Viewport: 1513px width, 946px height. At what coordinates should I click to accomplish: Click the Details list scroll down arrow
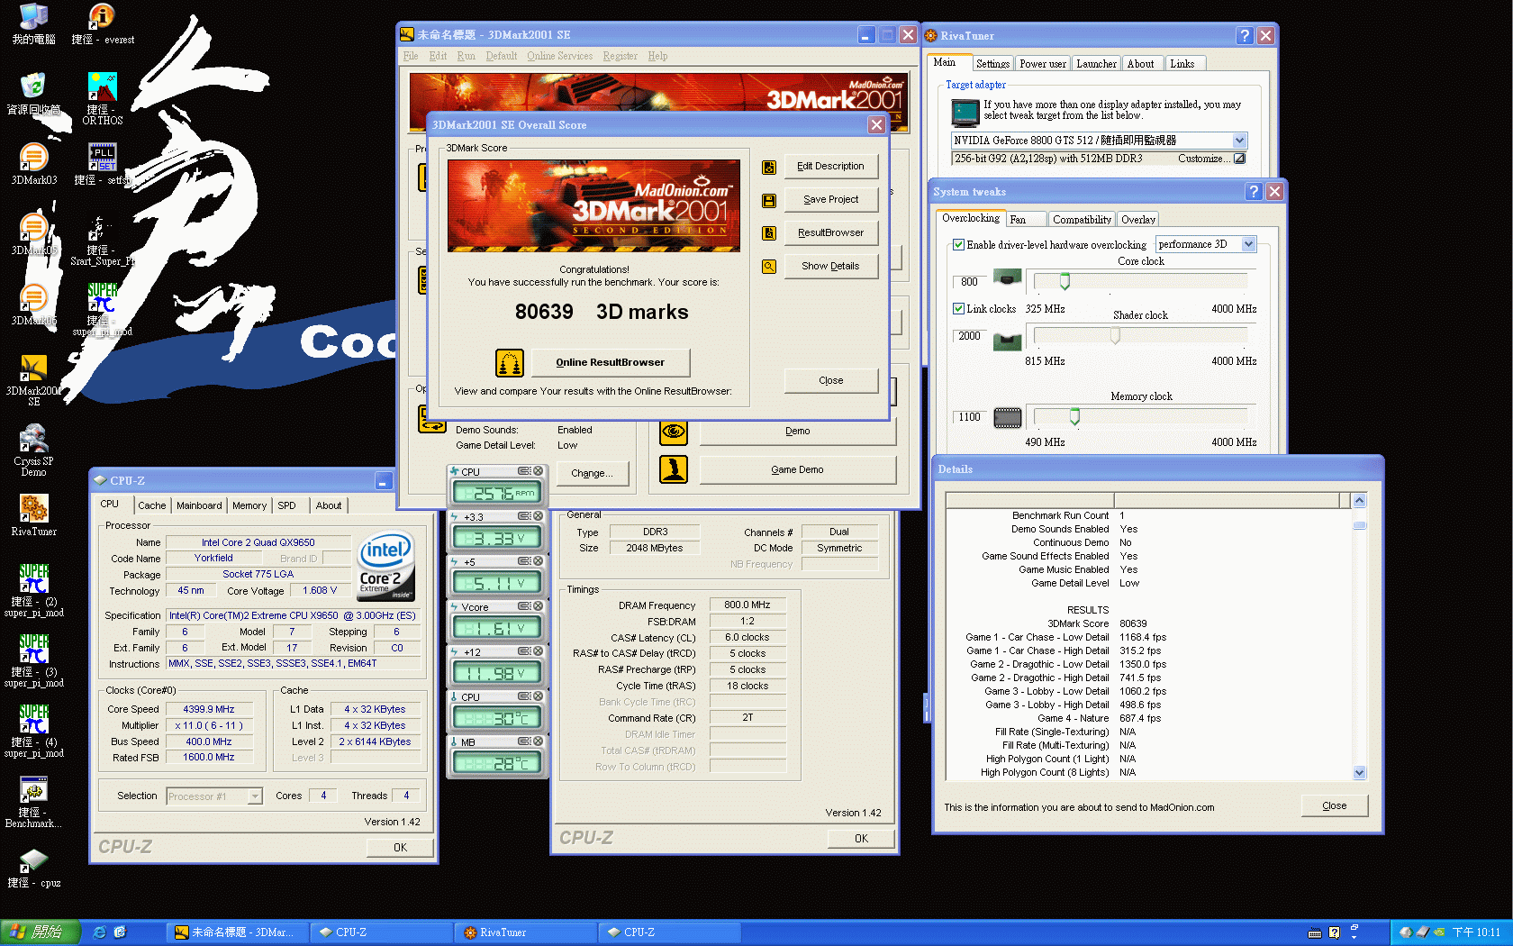1360,772
